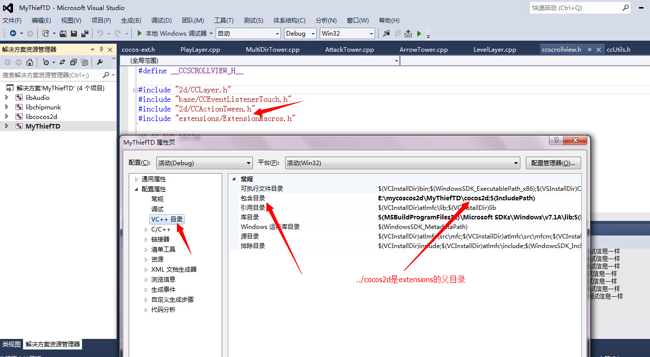Click the Home icon in Solution Explorer
The image size is (650, 357).
[30, 62]
